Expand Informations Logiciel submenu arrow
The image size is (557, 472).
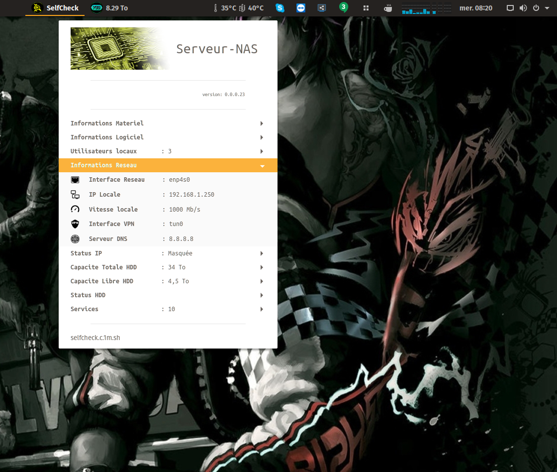262,137
